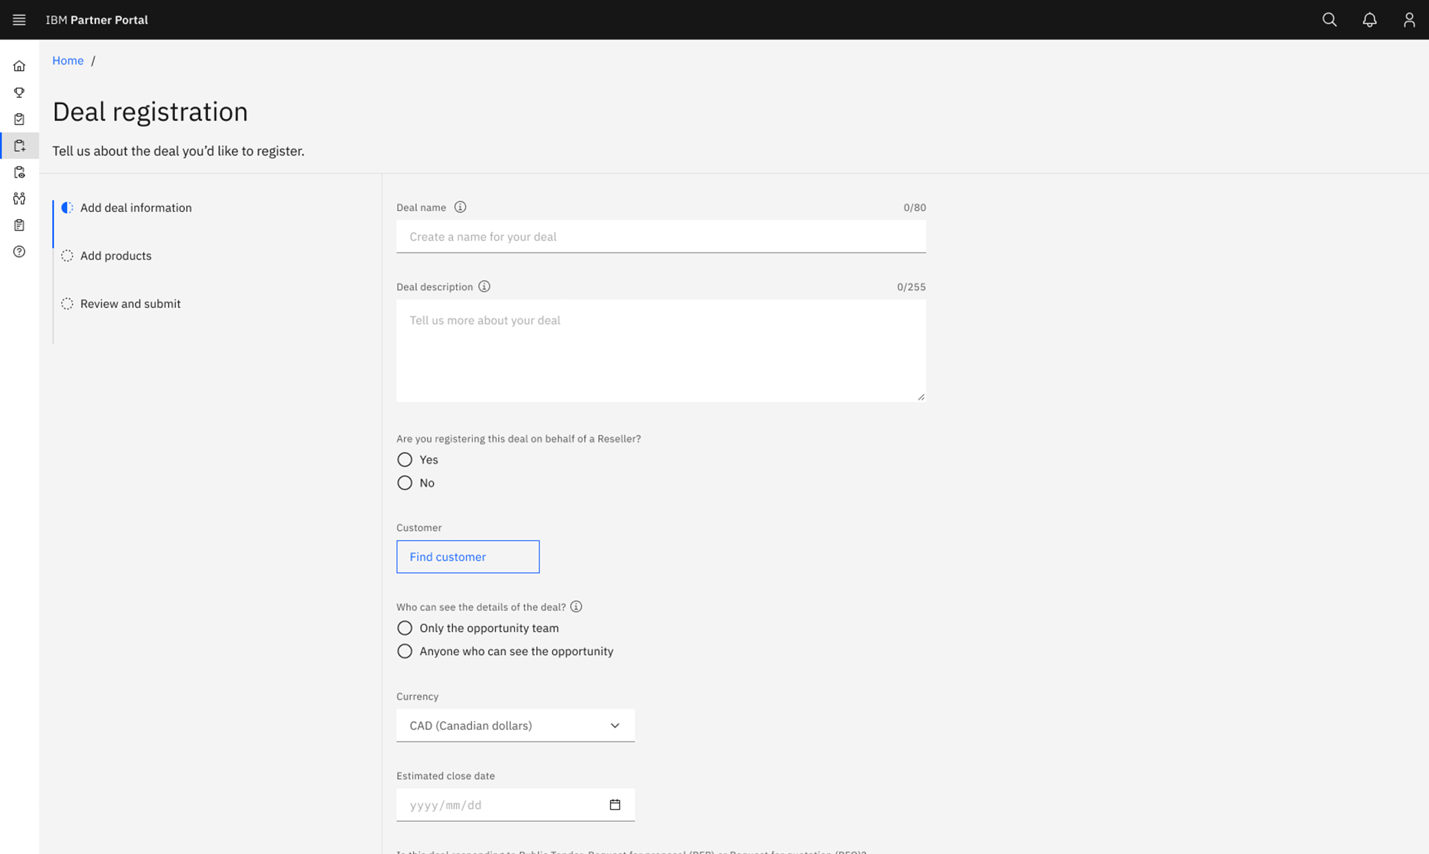Click the help question mark icon

coord(19,252)
